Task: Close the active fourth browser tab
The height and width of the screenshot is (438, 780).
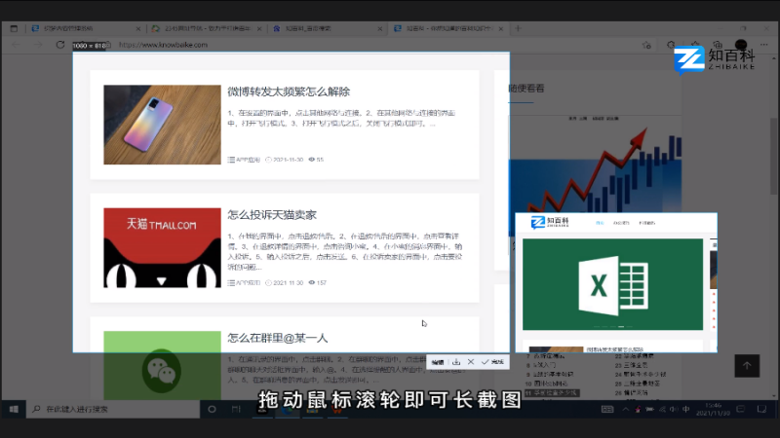Action: [x=501, y=29]
